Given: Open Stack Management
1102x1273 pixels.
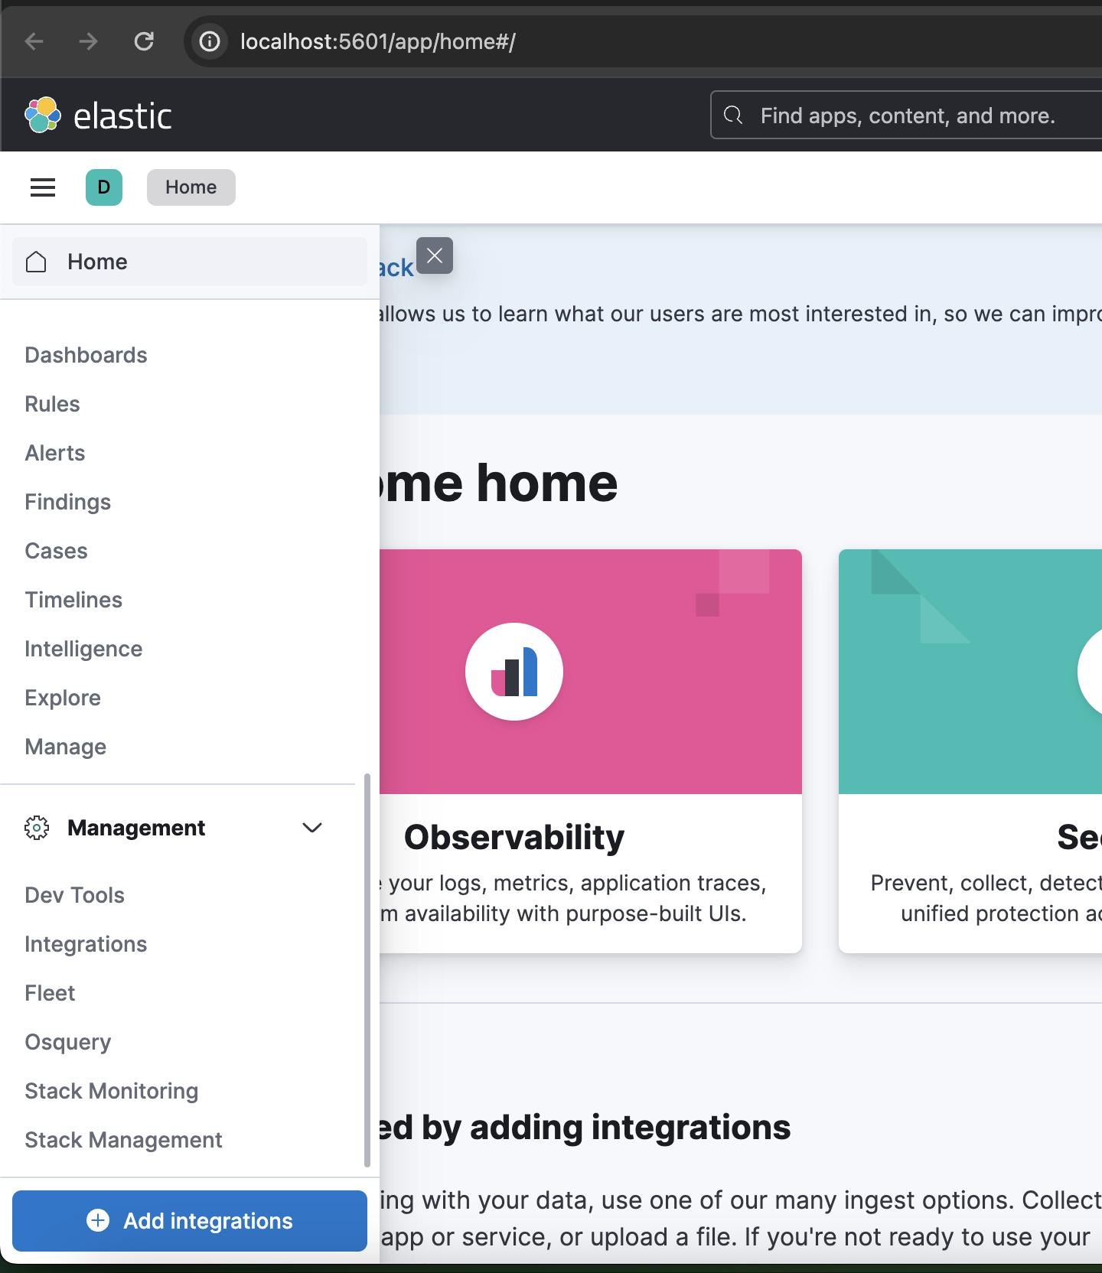Looking at the screenshot, I should click(x=123, y=1140).
